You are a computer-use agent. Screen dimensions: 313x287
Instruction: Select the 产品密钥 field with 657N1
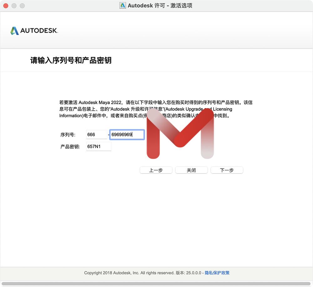coord(99,146)
